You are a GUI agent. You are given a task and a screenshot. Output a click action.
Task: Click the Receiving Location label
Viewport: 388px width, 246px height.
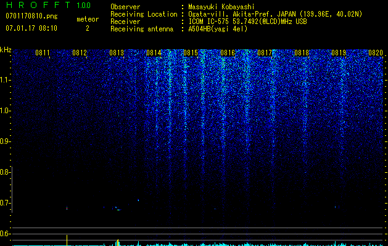(144, 14)
